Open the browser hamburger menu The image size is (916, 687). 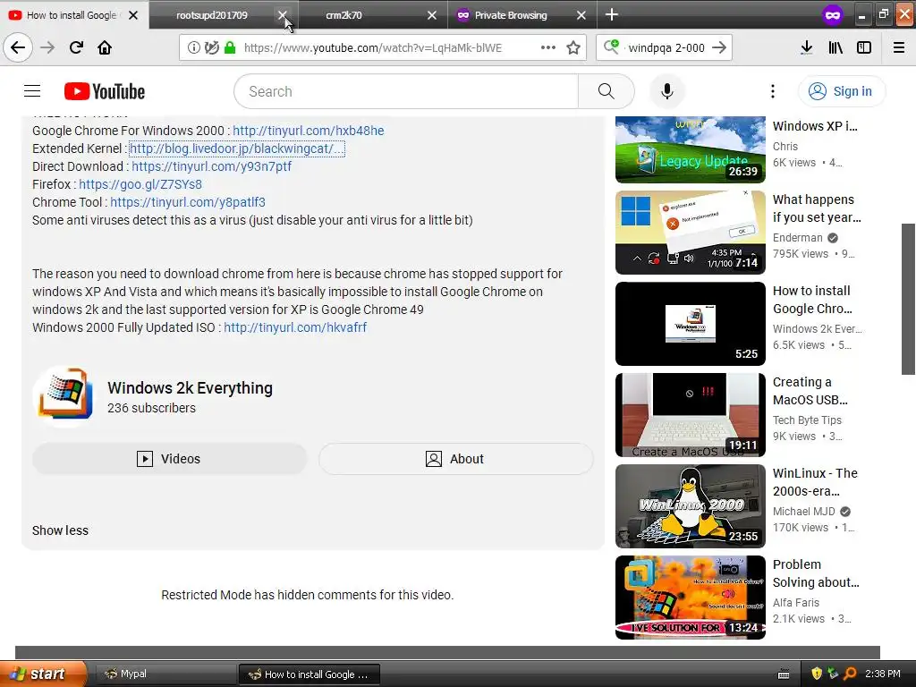tap(898, 48)
